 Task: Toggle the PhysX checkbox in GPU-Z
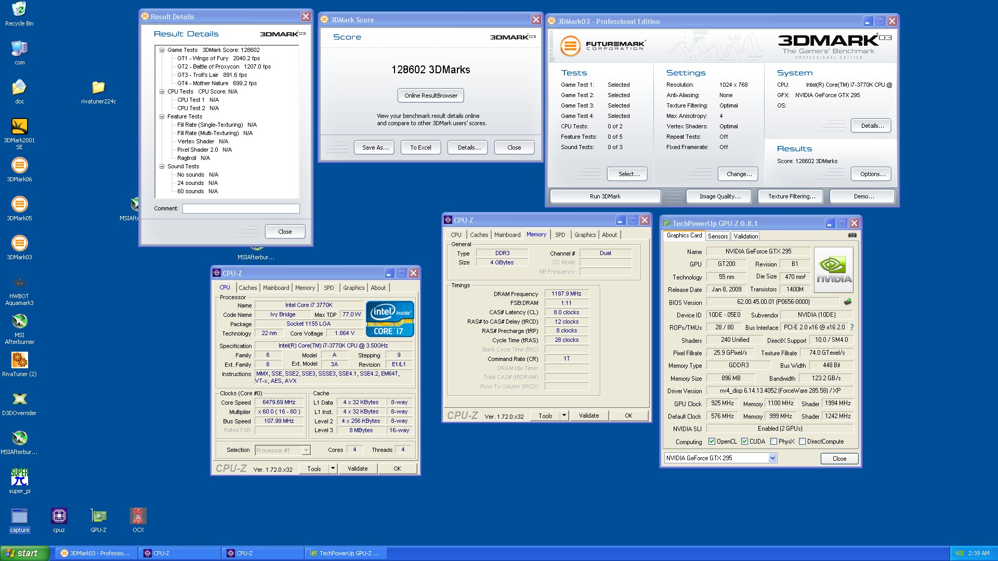point(773,442)
